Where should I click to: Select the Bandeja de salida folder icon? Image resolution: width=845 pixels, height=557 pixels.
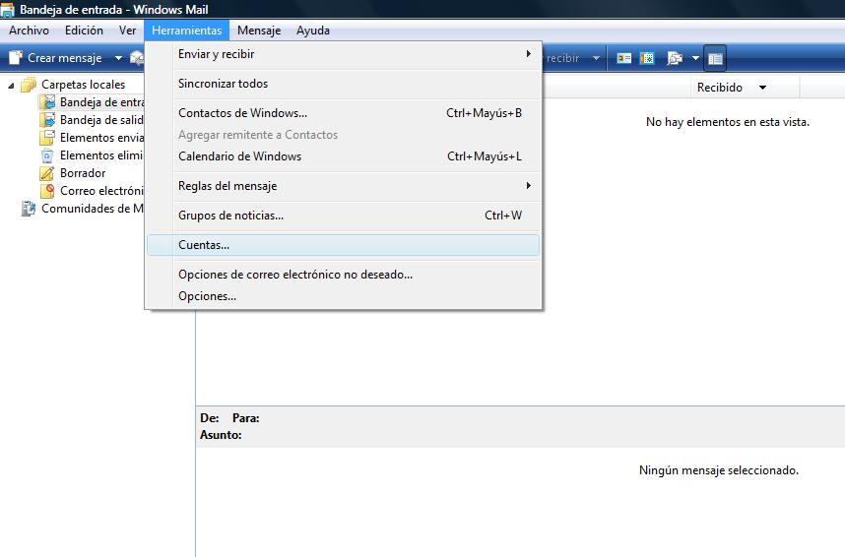(x=47, y=120)
